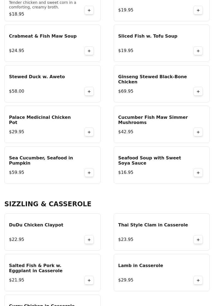Click the $69.95 price label
This screenshot has width=214, height=306.
click(x=126, y=91)
